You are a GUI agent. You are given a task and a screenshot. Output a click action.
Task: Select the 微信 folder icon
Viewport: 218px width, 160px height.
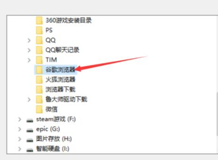pyautogui.click(x=39, y=109)
